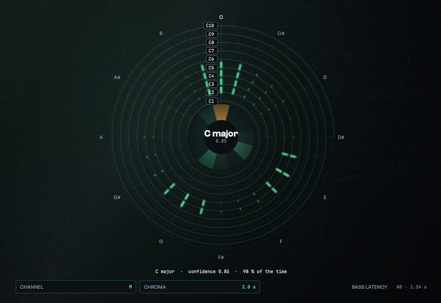Viewport: 441px width, 303px height.
Task: Click the F# pitch label at the bottom
Action: [221, 257]
